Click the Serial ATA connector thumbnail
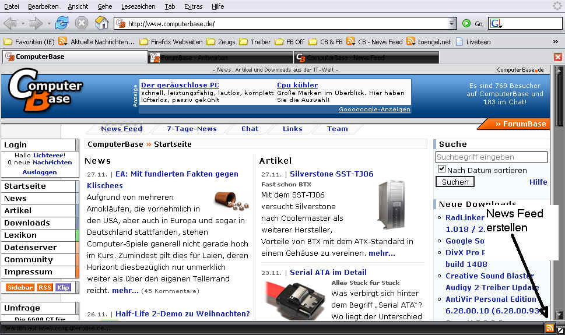 [296, 301]
